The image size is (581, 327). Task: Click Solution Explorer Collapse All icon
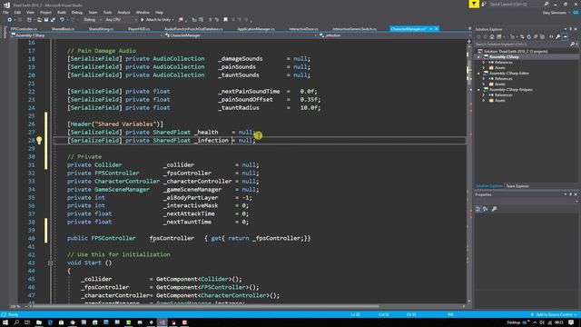pos(536,36)
